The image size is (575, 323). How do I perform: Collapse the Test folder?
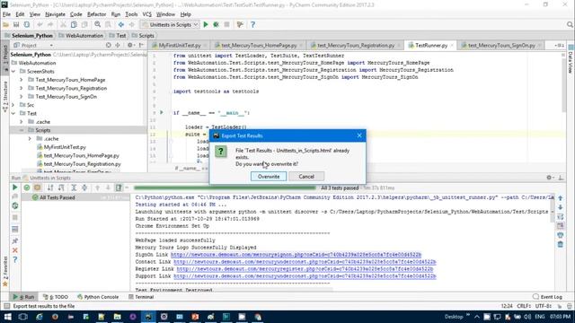tap(13, 114)
